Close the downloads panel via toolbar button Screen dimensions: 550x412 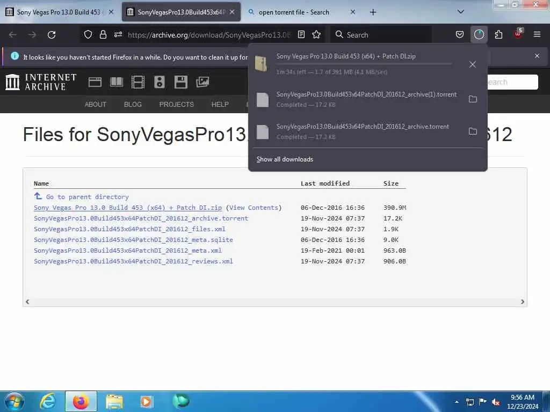coord(479,34)
